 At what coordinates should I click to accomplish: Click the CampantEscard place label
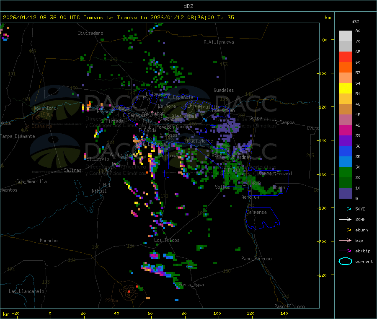[276, 174]
